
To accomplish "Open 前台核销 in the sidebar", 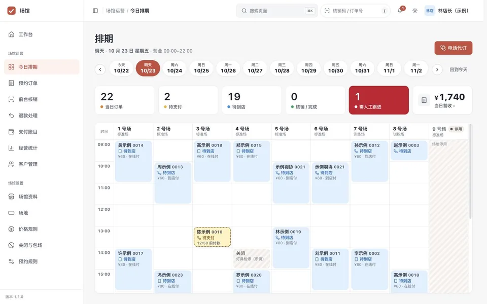I will (42, 99).
